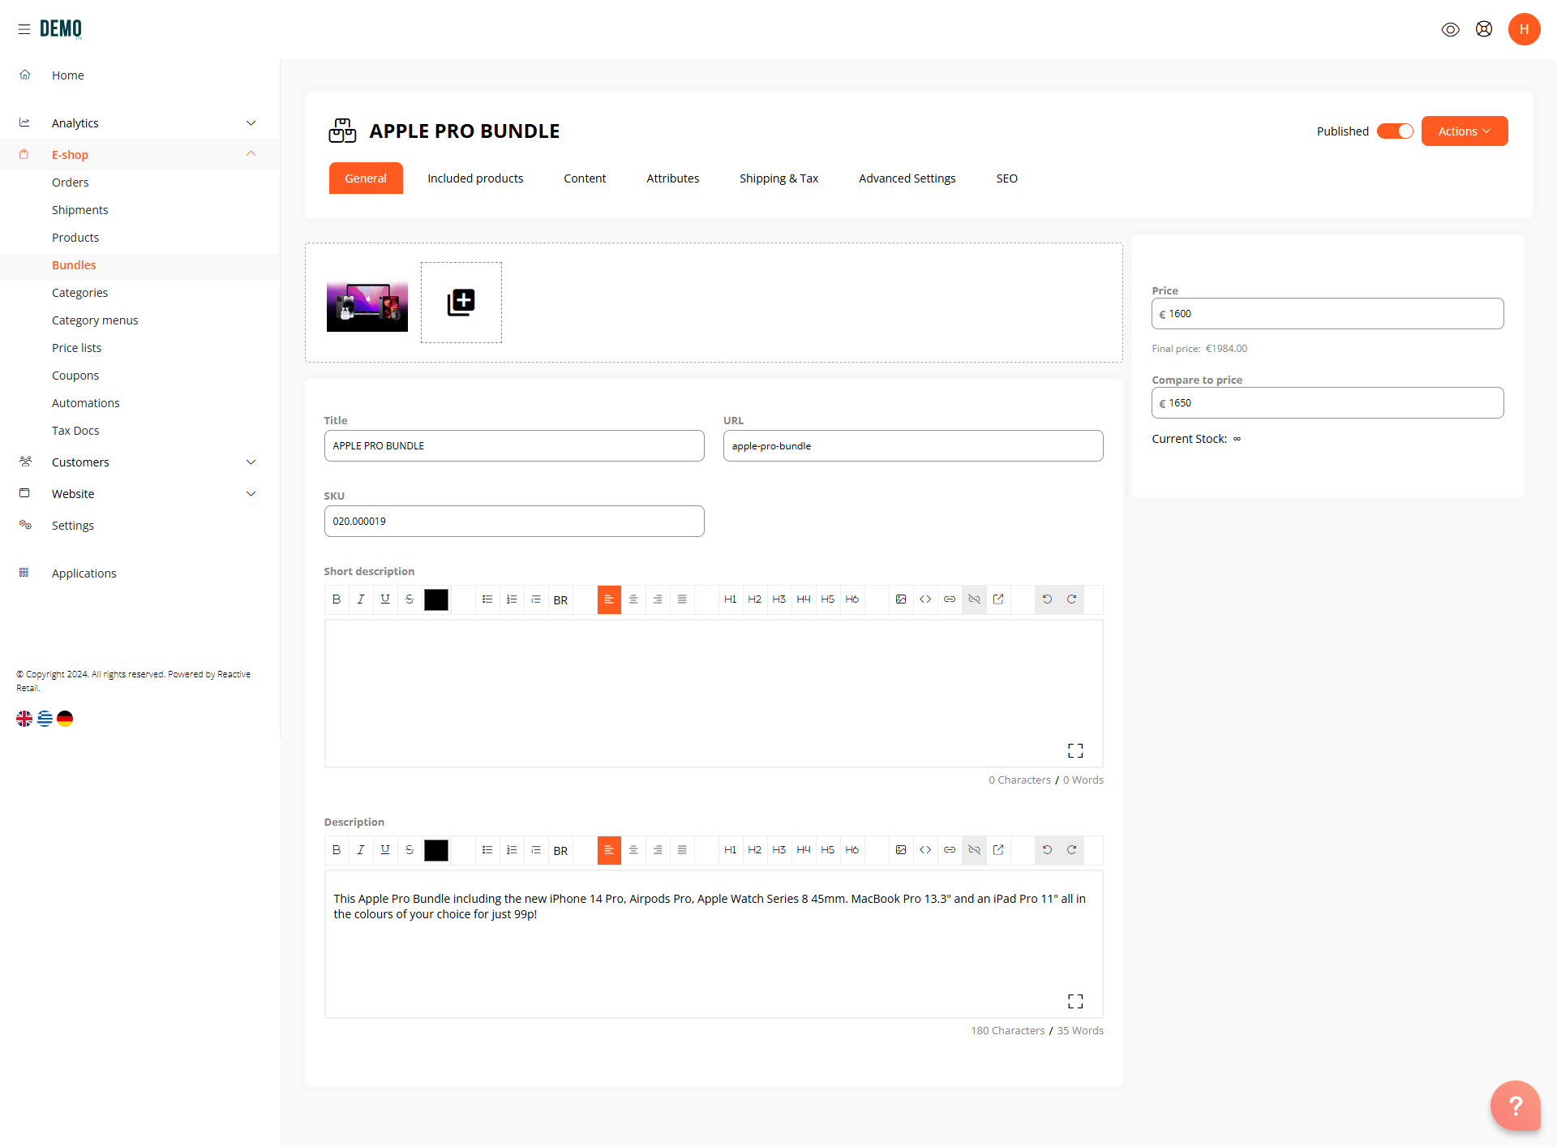Open Settings in sidebar
Image resolution: width=1557 pixels, height=1147 pixels.
click(x=73, y=526)
